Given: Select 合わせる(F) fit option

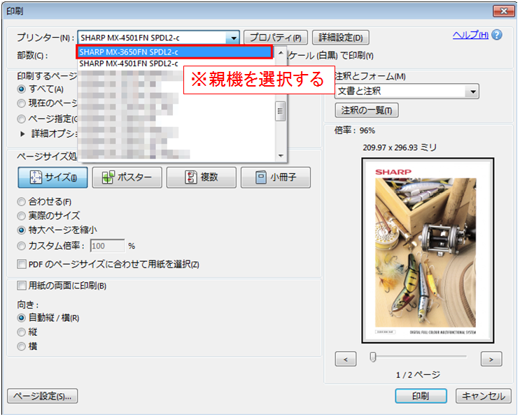Looking at the screenshot, I should point(21,202).
